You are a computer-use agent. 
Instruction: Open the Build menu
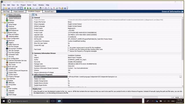coord(29,5)
